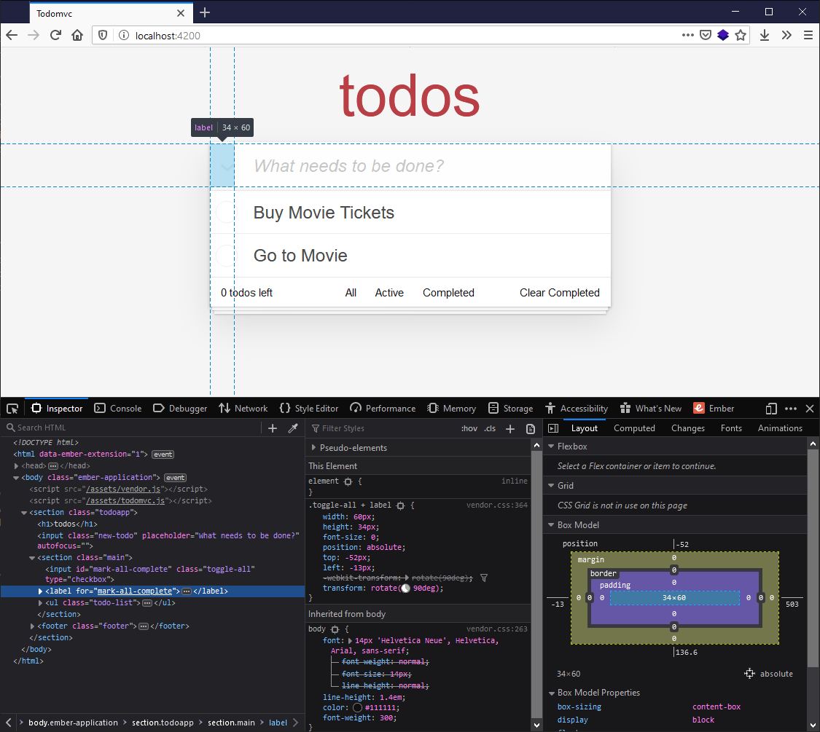820x732 pixels.
Task: Open the Downloads icon in the toolbar
Action: tap(765, 35)
